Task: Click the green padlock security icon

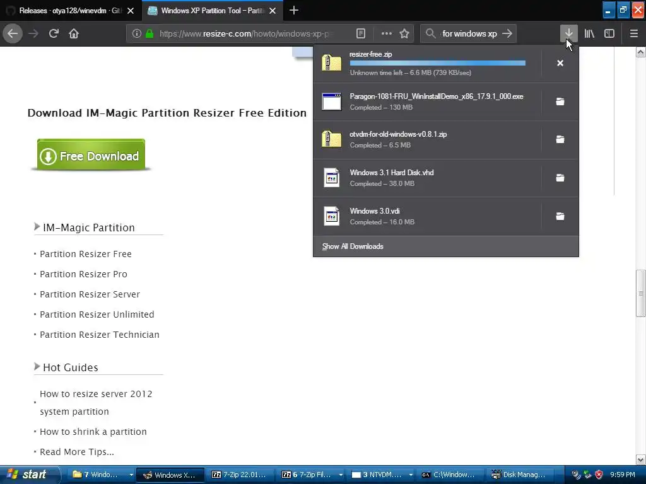Action: pos(149,33)
